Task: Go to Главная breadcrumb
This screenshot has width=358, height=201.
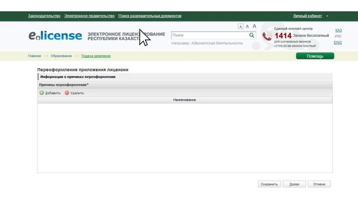Action: pos(35,56)
